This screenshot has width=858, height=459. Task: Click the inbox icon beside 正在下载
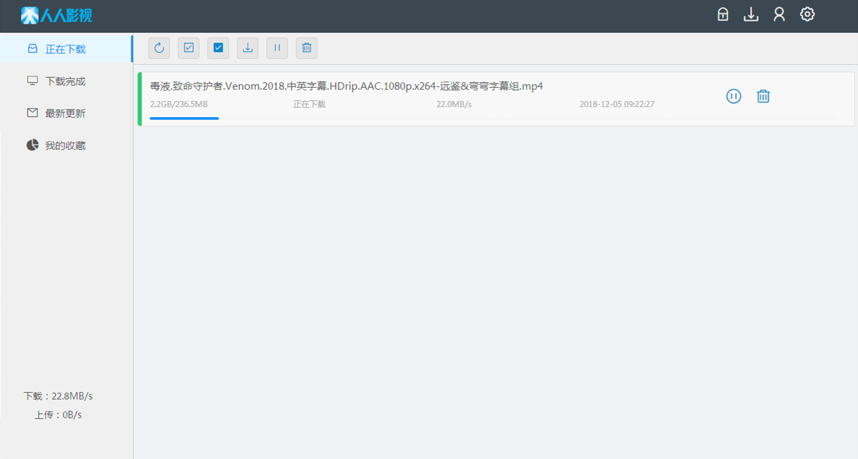coord(32,49)
